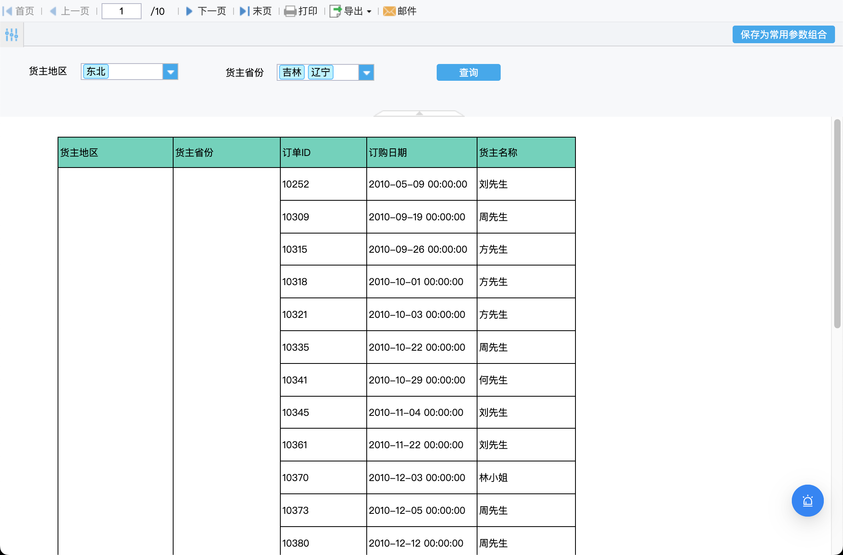Click 保存为常用参数组合 button
Viewport: 843px width, 555px height.
[783, 35]
